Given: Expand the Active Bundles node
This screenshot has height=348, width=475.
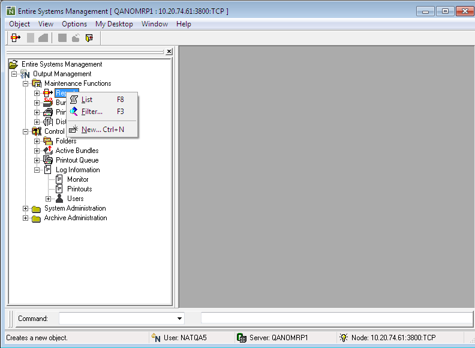Looking at the screenshot, I should pos(37,151).
